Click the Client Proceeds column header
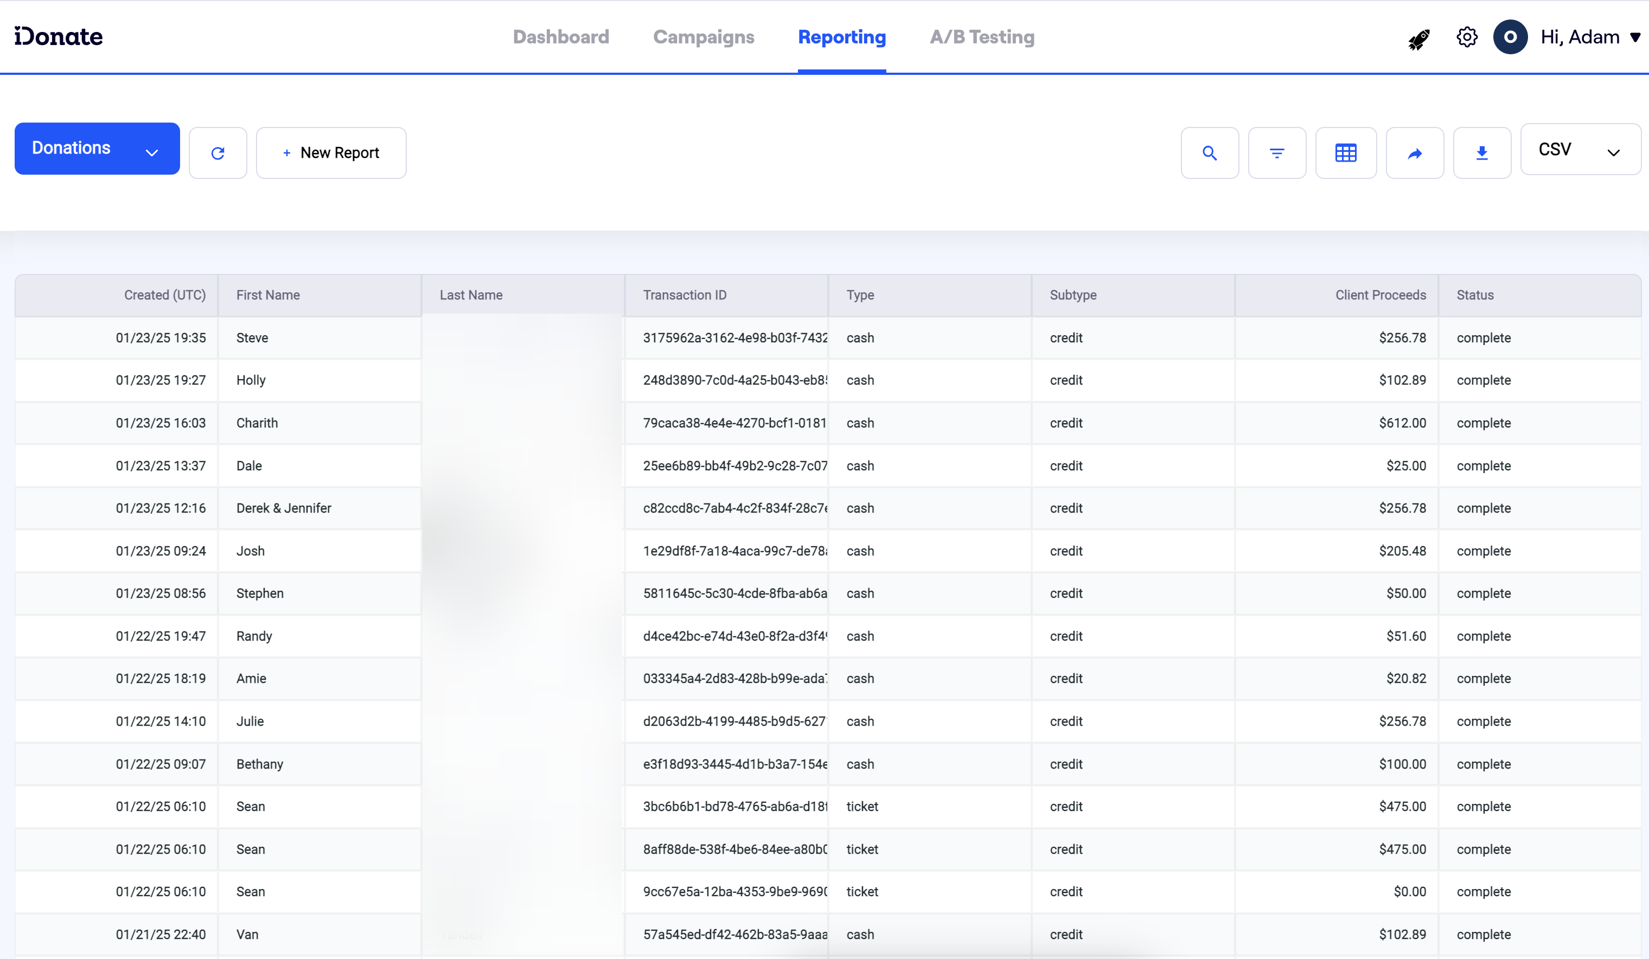This screenshot has height=959, width=1649. pos(1380,295)
